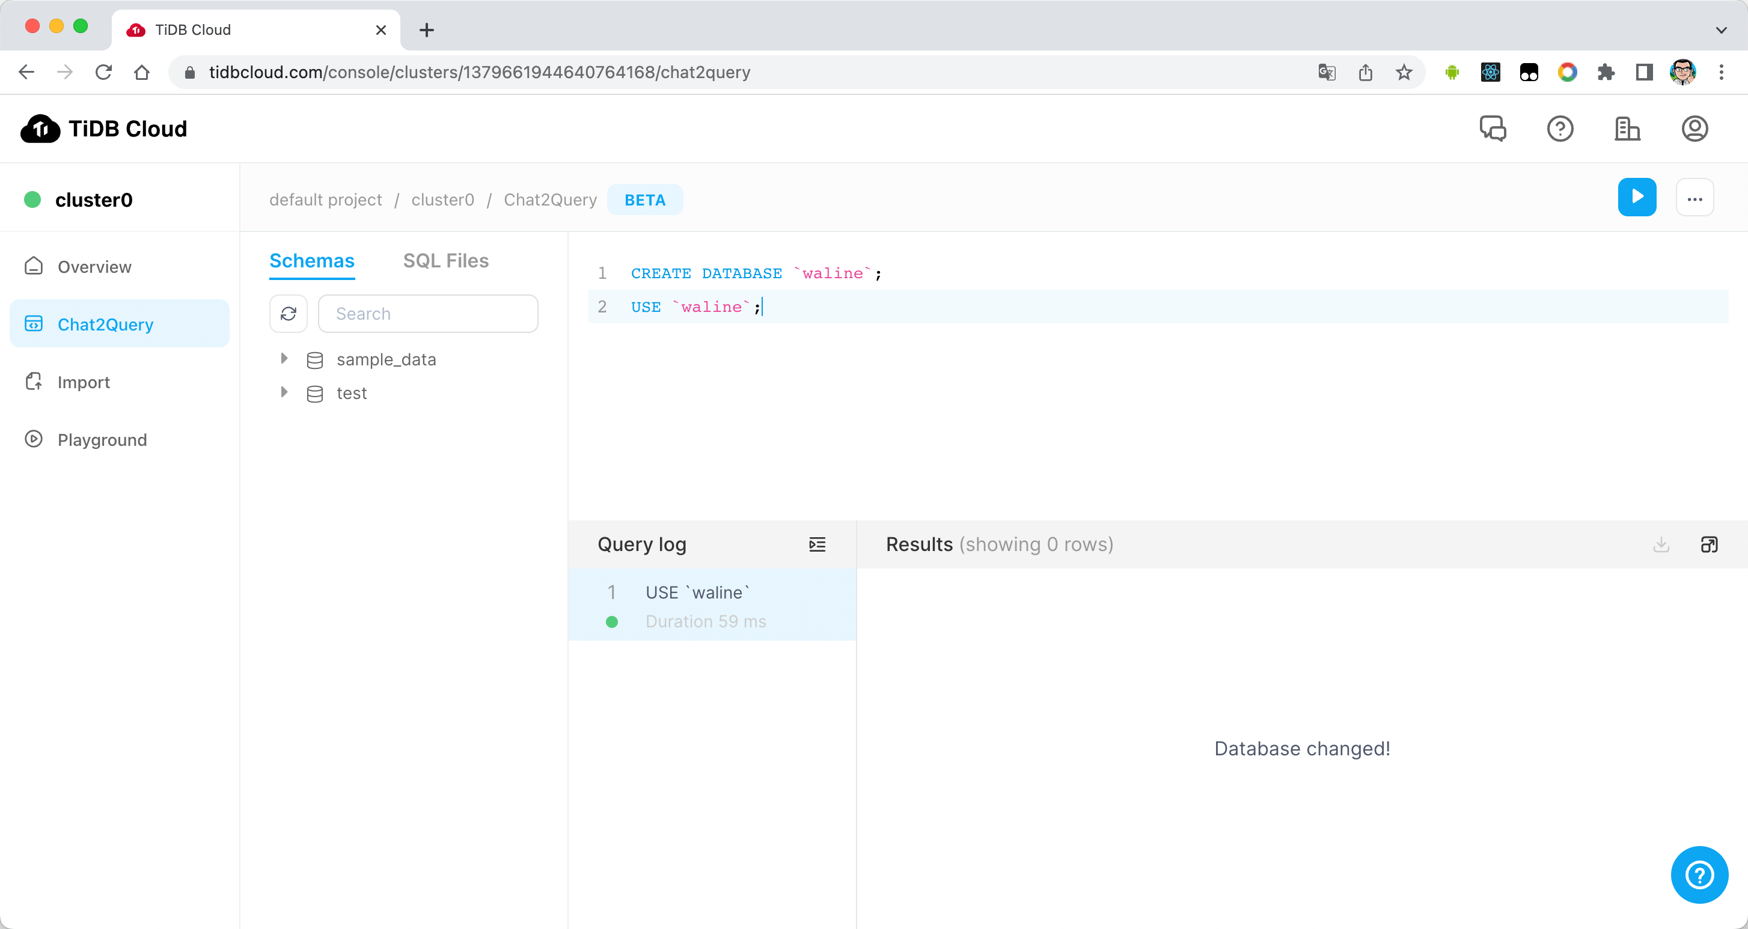Open the user account profile icon
1748x929 pixels.
pos(1694,128)
